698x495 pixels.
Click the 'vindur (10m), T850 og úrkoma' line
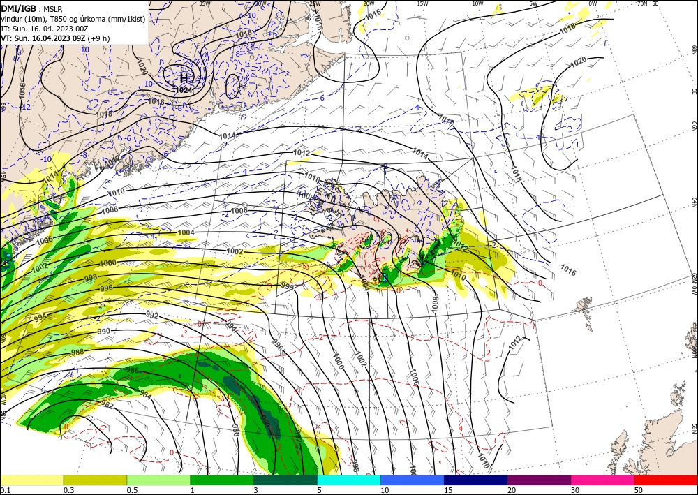click(73, 19)
